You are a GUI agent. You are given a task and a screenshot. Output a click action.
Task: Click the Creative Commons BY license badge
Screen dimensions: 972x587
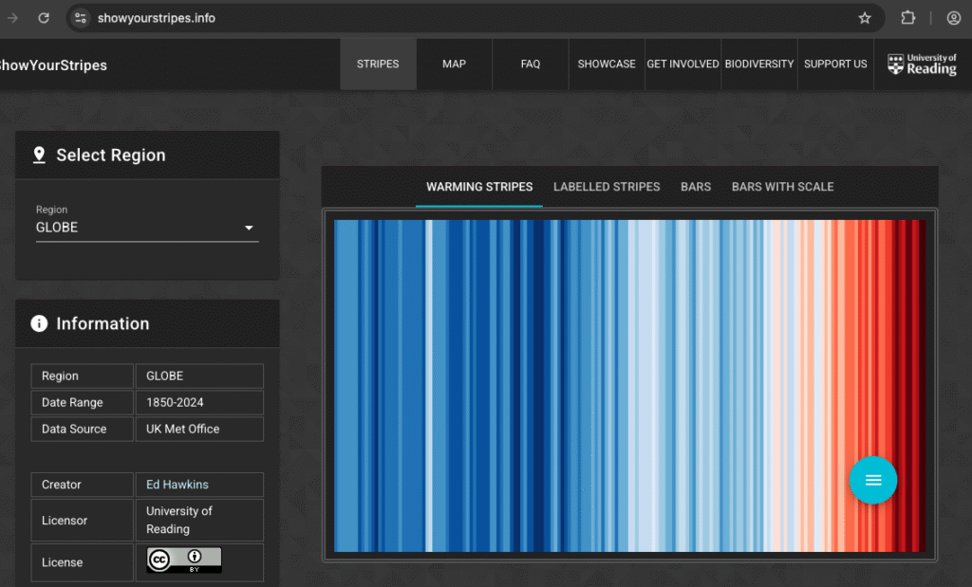point(184,560)
